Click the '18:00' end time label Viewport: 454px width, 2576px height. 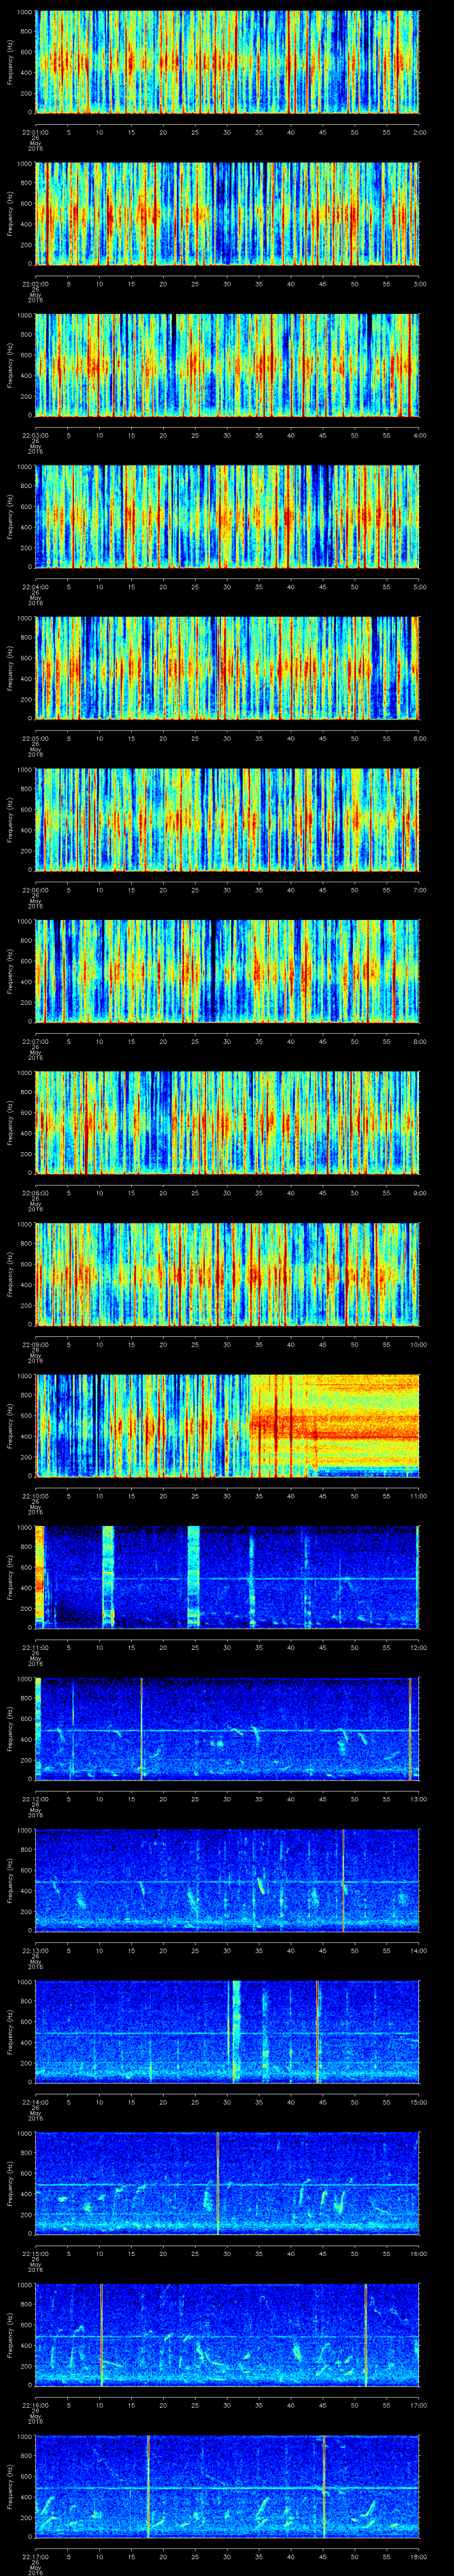(x=419, y=2556)
